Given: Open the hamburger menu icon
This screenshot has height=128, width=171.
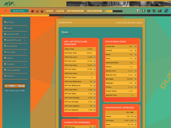Looking at the screenshot, I should pos(5,11).
